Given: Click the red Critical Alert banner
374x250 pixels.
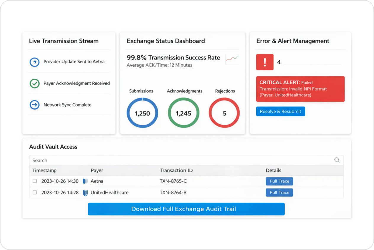Looking at the screenshot, I should coord(300,89).
